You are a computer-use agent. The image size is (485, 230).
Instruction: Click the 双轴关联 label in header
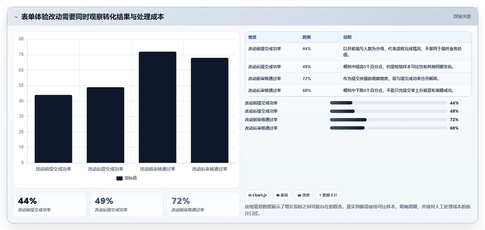(x=462, y=17)
